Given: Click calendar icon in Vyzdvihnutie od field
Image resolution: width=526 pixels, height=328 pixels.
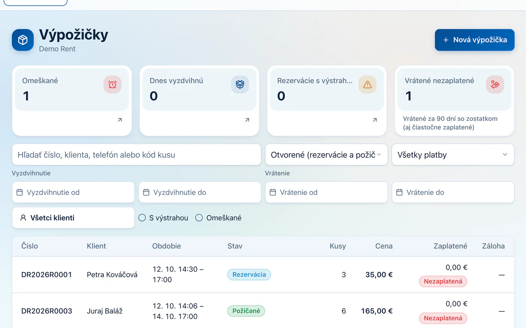Looking at the screenshot, I should [x=20, y=192].
